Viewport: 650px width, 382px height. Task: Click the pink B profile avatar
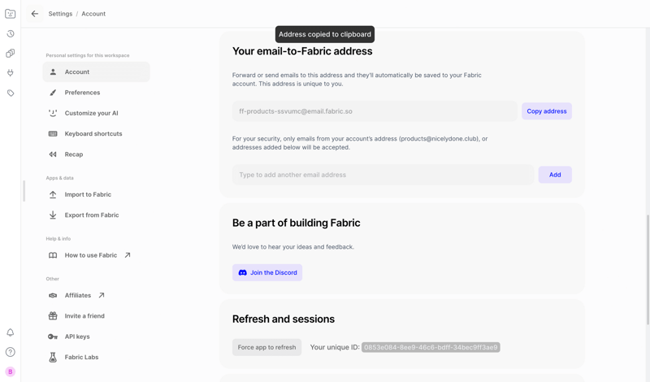click(x=11, y=371)
